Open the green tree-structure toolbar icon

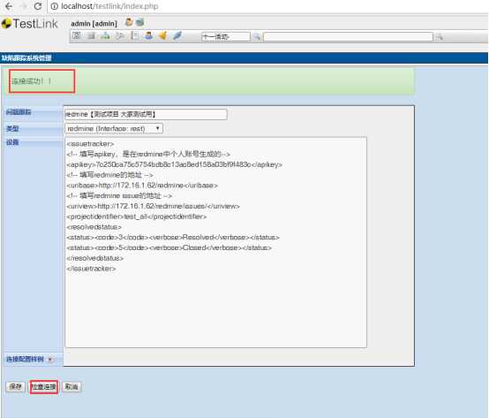[x=105, y=35]
